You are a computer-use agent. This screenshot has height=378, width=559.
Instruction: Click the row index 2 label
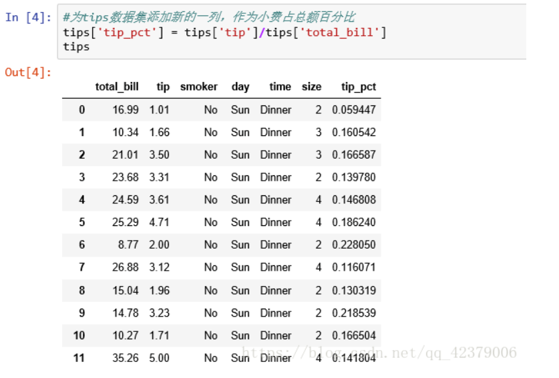82,155
